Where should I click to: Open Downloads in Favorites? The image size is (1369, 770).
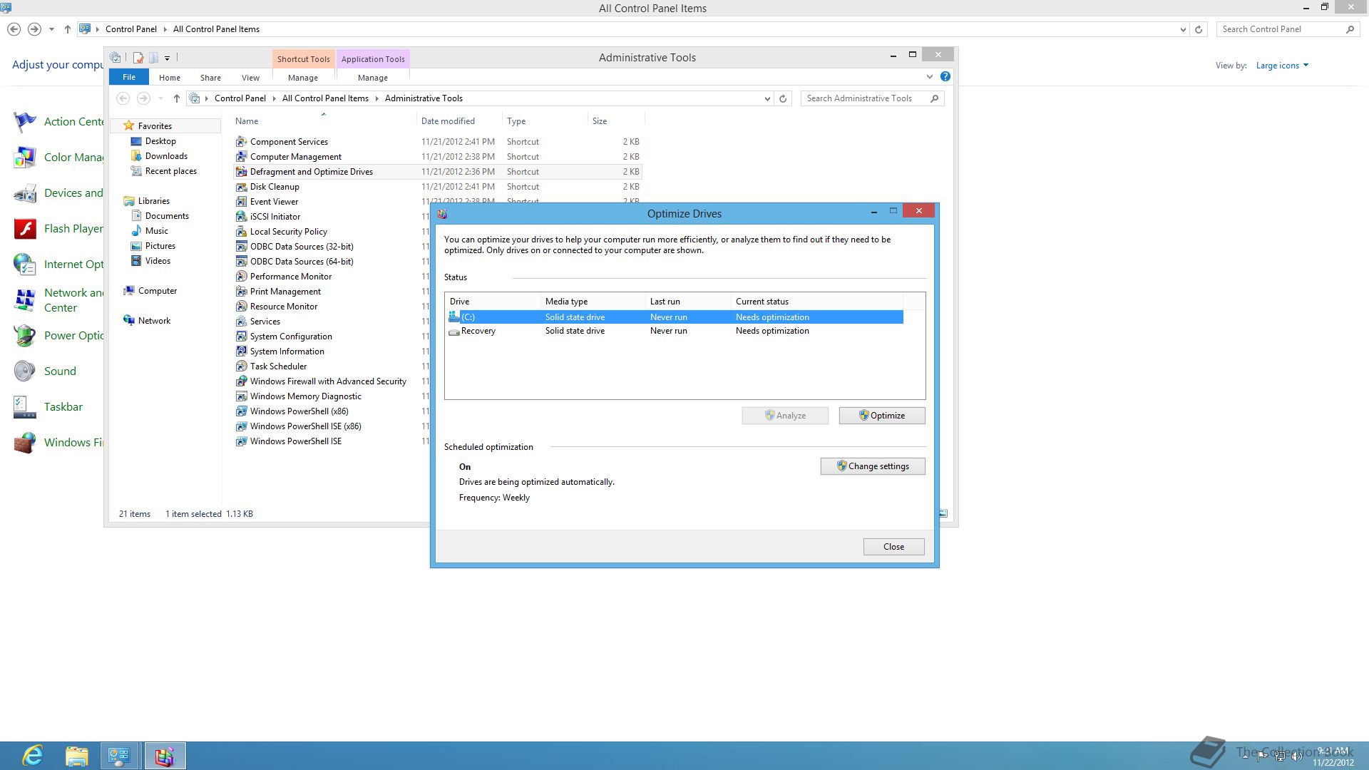tap(166, 156)
